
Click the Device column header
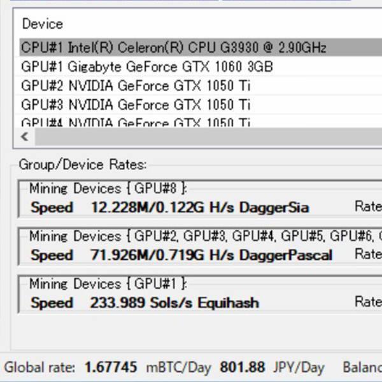(43, 24)
